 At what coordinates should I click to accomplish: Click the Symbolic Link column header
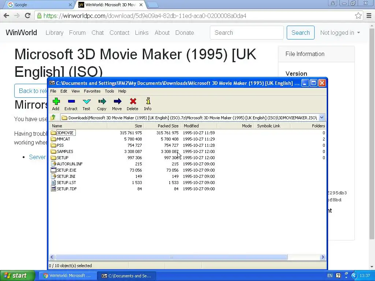tap(272, 126)
